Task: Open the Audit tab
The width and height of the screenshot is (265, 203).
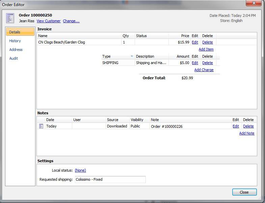Action: click(14, 58)
